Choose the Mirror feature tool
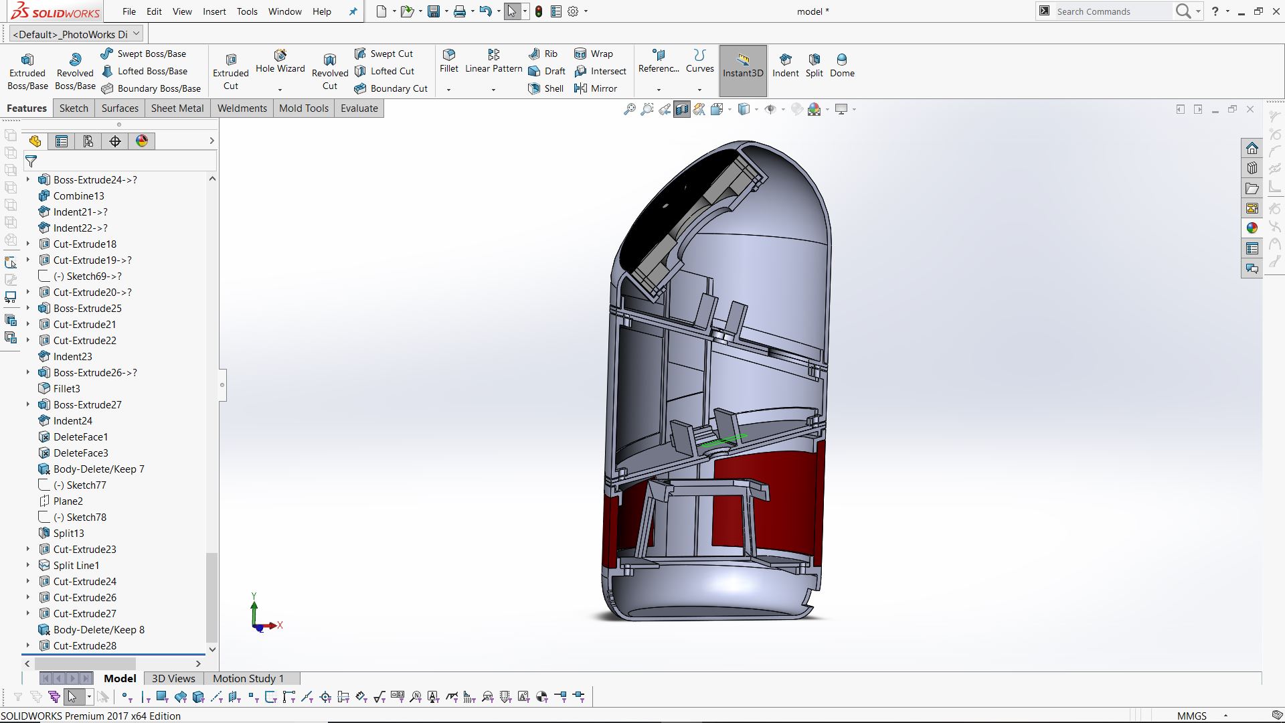This screenshot has height=723, width=1285. point(596,88)
